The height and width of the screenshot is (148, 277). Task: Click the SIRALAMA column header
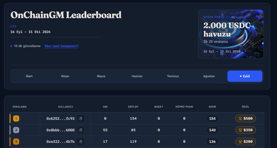click(20, 107)
